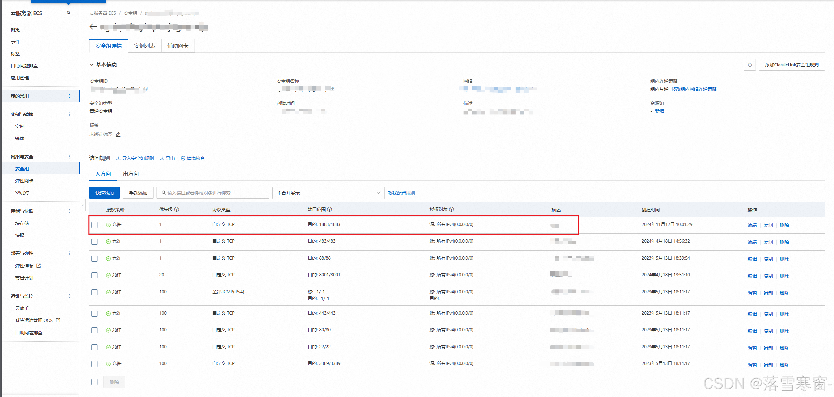Switch to the 实例列表 tab

pyautogui.click(x=145, y=46)
